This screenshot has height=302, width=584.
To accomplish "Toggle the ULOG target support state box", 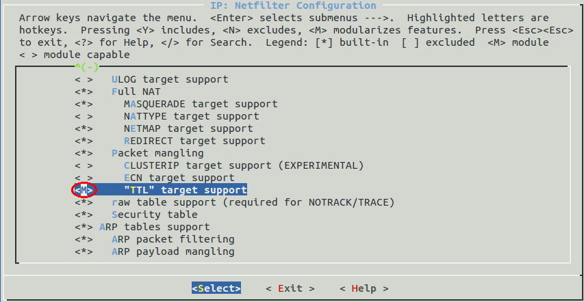I will (x=84, y=79).
